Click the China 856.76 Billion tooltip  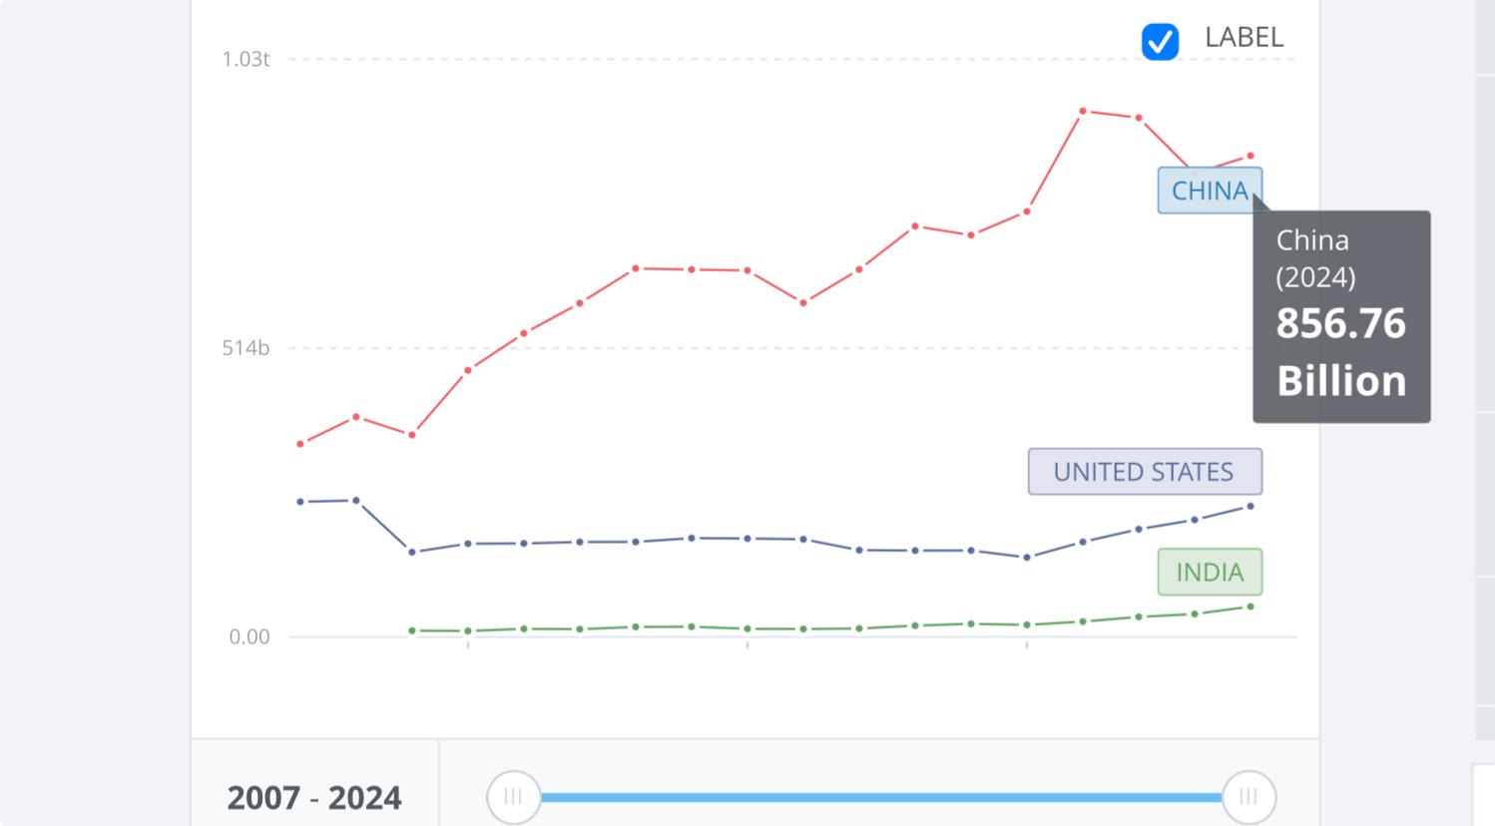[x=1341, y=314]
